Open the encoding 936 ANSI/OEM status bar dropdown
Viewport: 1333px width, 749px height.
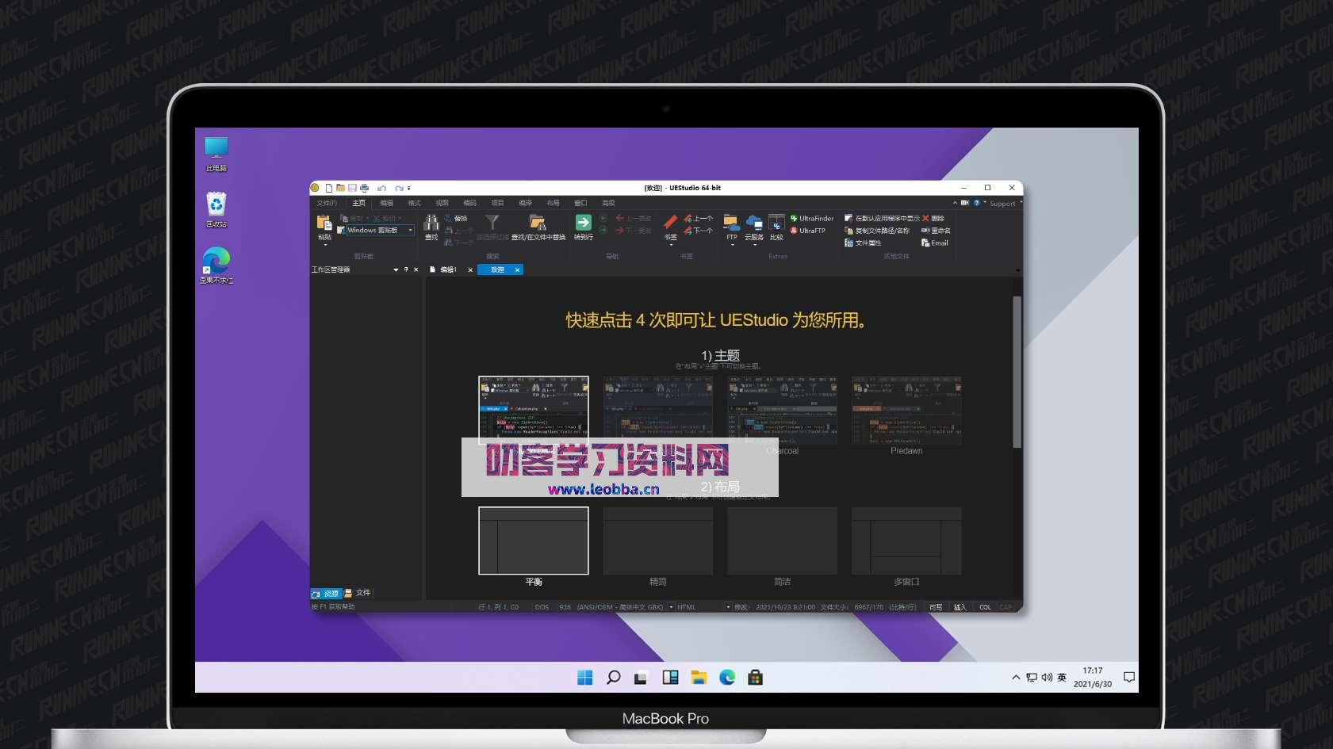click(x=671, y=608)
